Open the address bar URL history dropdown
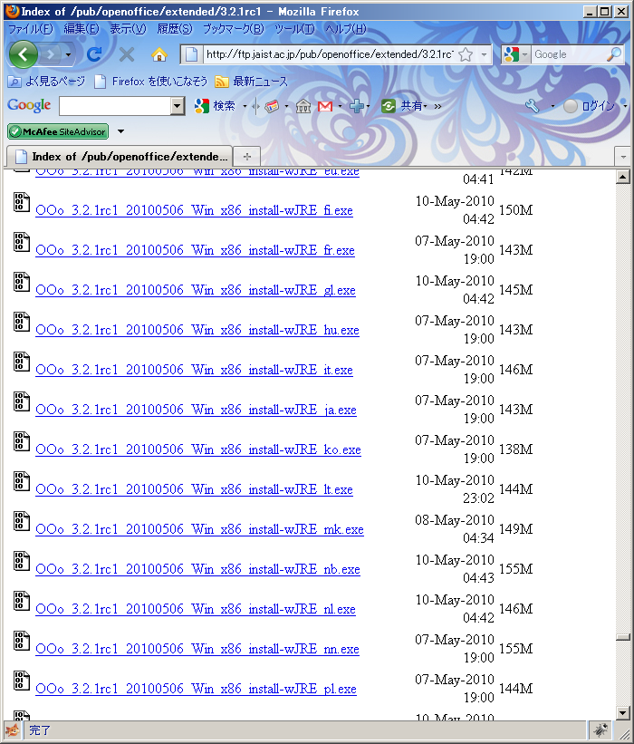The width and height of the screenshot is (634, 744). (x=484, y=54)
